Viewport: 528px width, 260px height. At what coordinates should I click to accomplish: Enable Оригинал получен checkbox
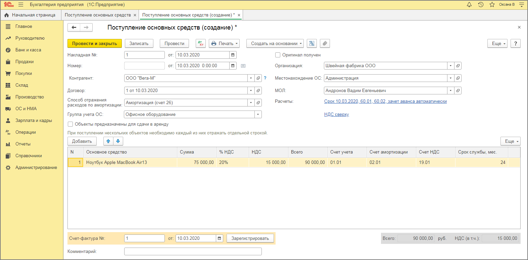point(278,55)
